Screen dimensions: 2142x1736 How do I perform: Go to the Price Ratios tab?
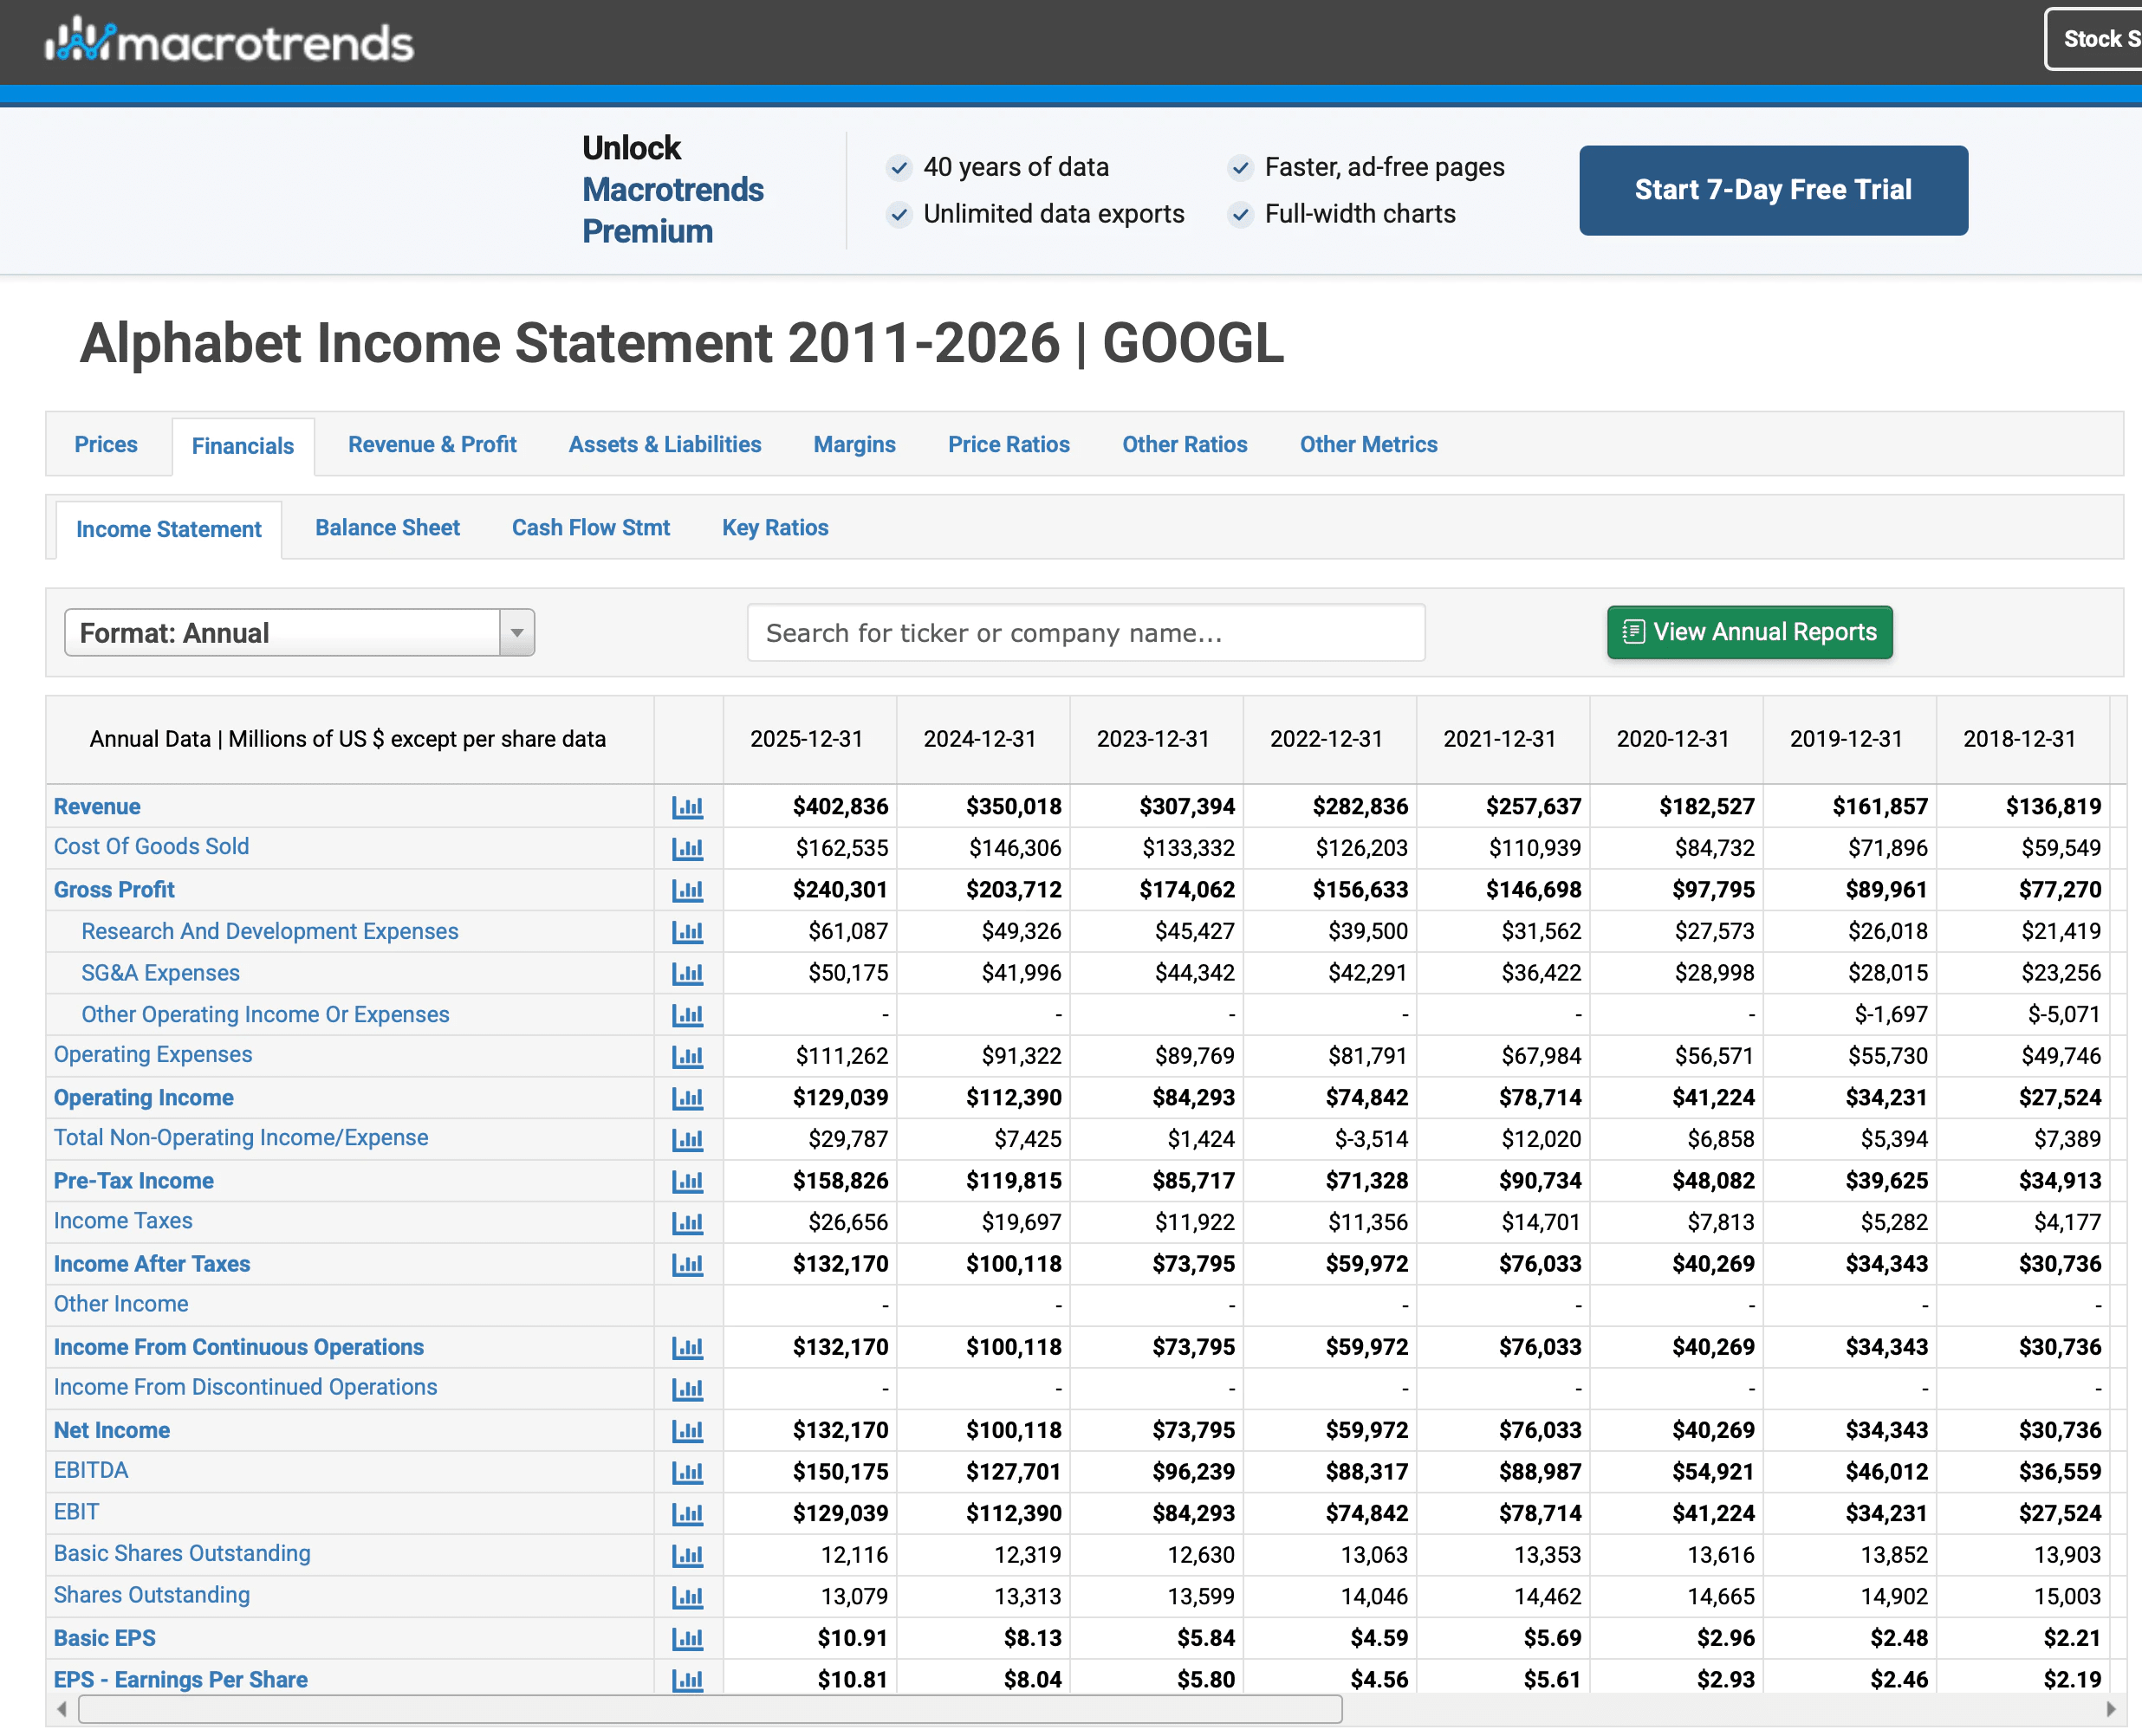pos(1008,445)
